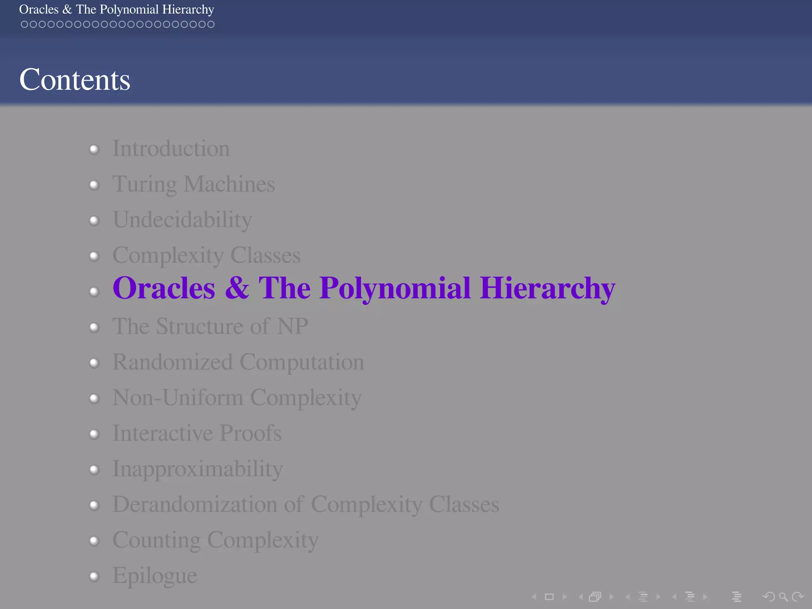812x609 pixels.
Task: Open the header section title link
Action: click(x=117, y=9)
